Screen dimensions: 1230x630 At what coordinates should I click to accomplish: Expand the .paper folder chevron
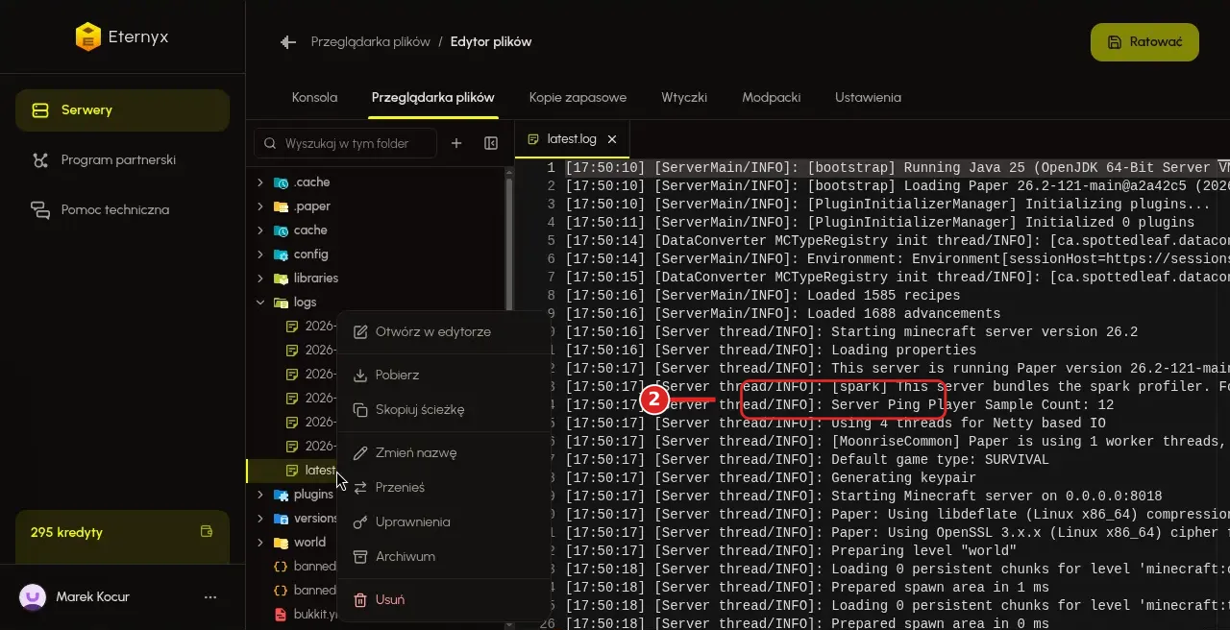point(259,206)
